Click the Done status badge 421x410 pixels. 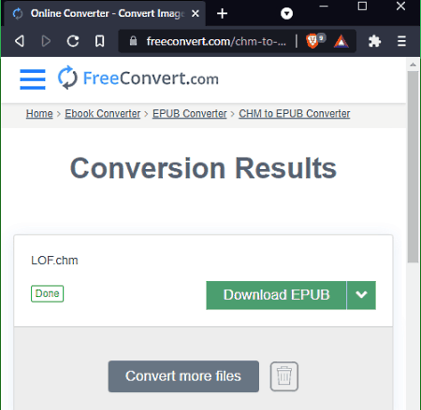[x=48, y=293]
